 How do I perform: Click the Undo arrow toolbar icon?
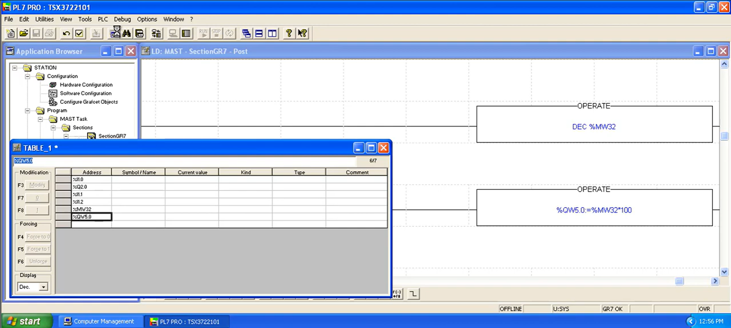pyautogui.click(x=66, y=33)
